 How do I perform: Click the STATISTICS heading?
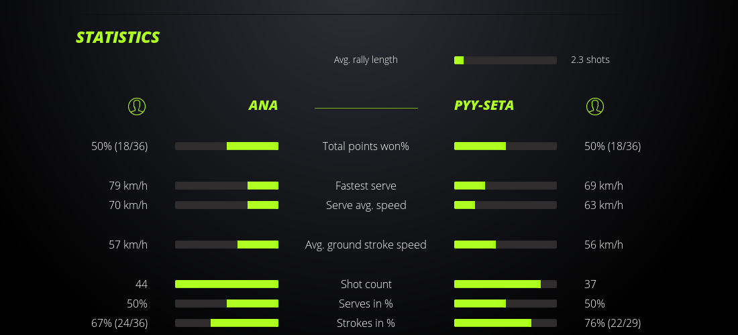(118, 38)
